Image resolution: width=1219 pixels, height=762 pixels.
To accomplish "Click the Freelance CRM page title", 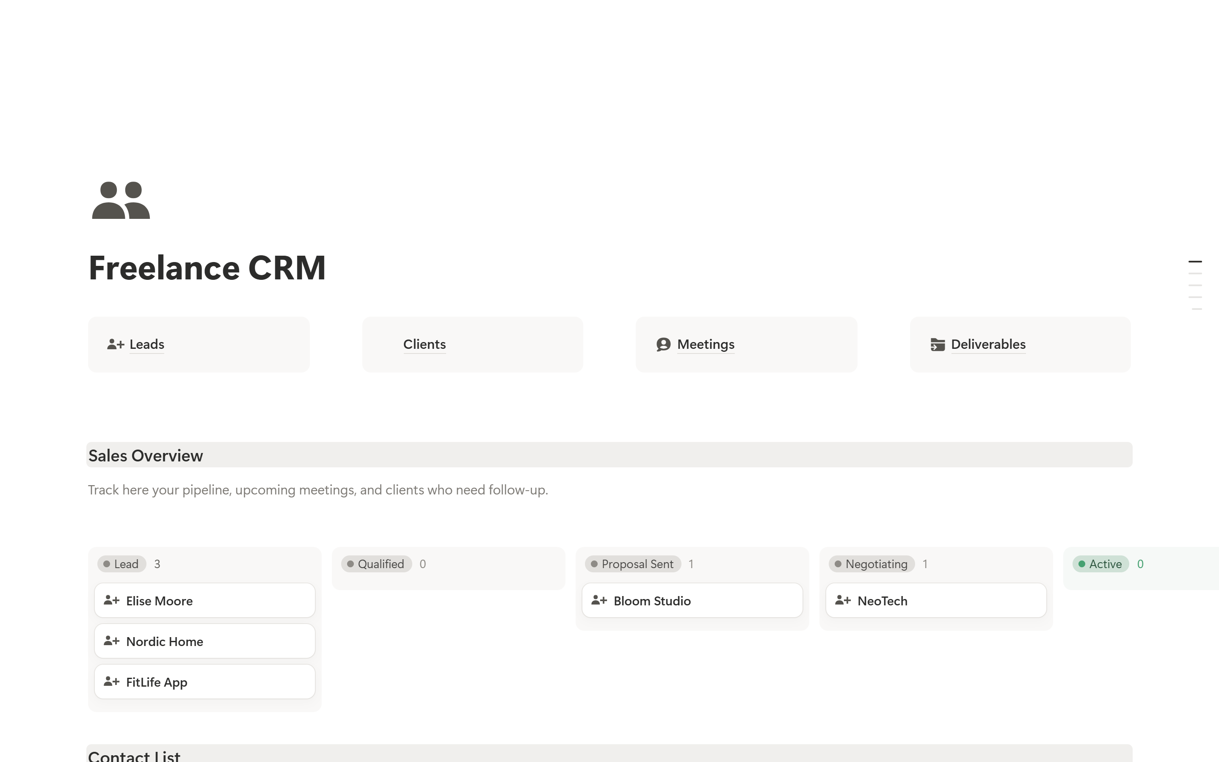I will click(x=207, y=268).
